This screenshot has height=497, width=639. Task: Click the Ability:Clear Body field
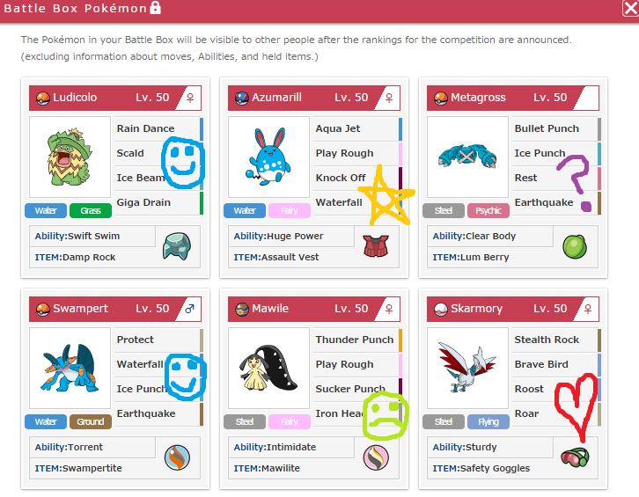pyautogui.click(x=490, y=237)
